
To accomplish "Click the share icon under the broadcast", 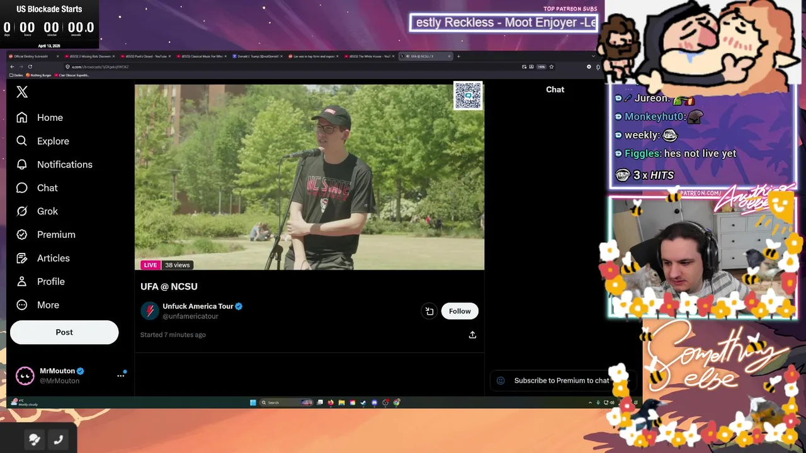I will pos(472,335).
